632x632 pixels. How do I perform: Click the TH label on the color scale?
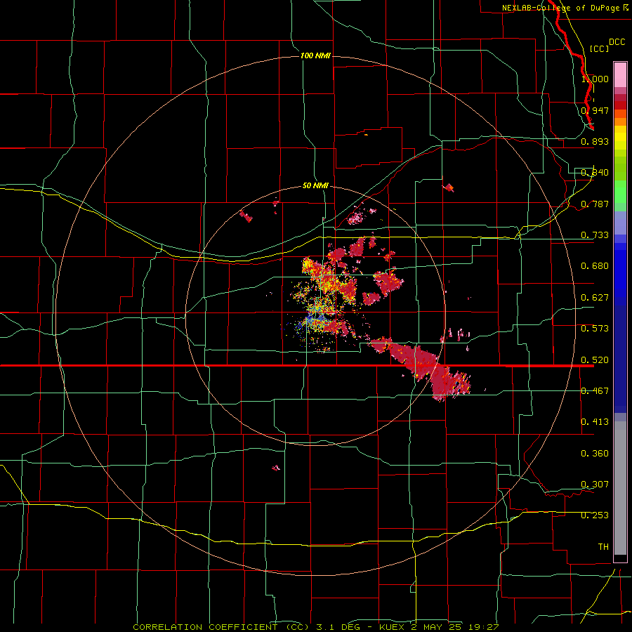point(603,547)
